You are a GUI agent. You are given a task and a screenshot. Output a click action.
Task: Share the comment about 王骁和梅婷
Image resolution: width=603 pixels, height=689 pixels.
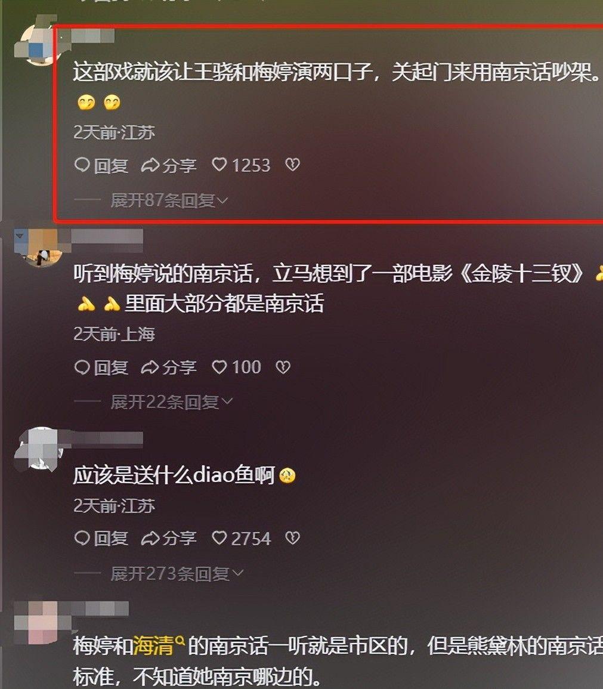pos(169,165)
